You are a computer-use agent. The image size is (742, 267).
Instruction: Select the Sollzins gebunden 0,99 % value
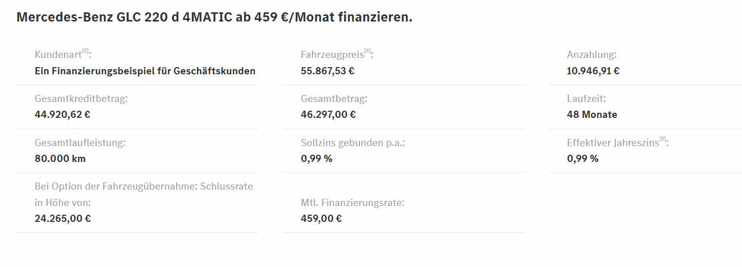tap(316, 158)
